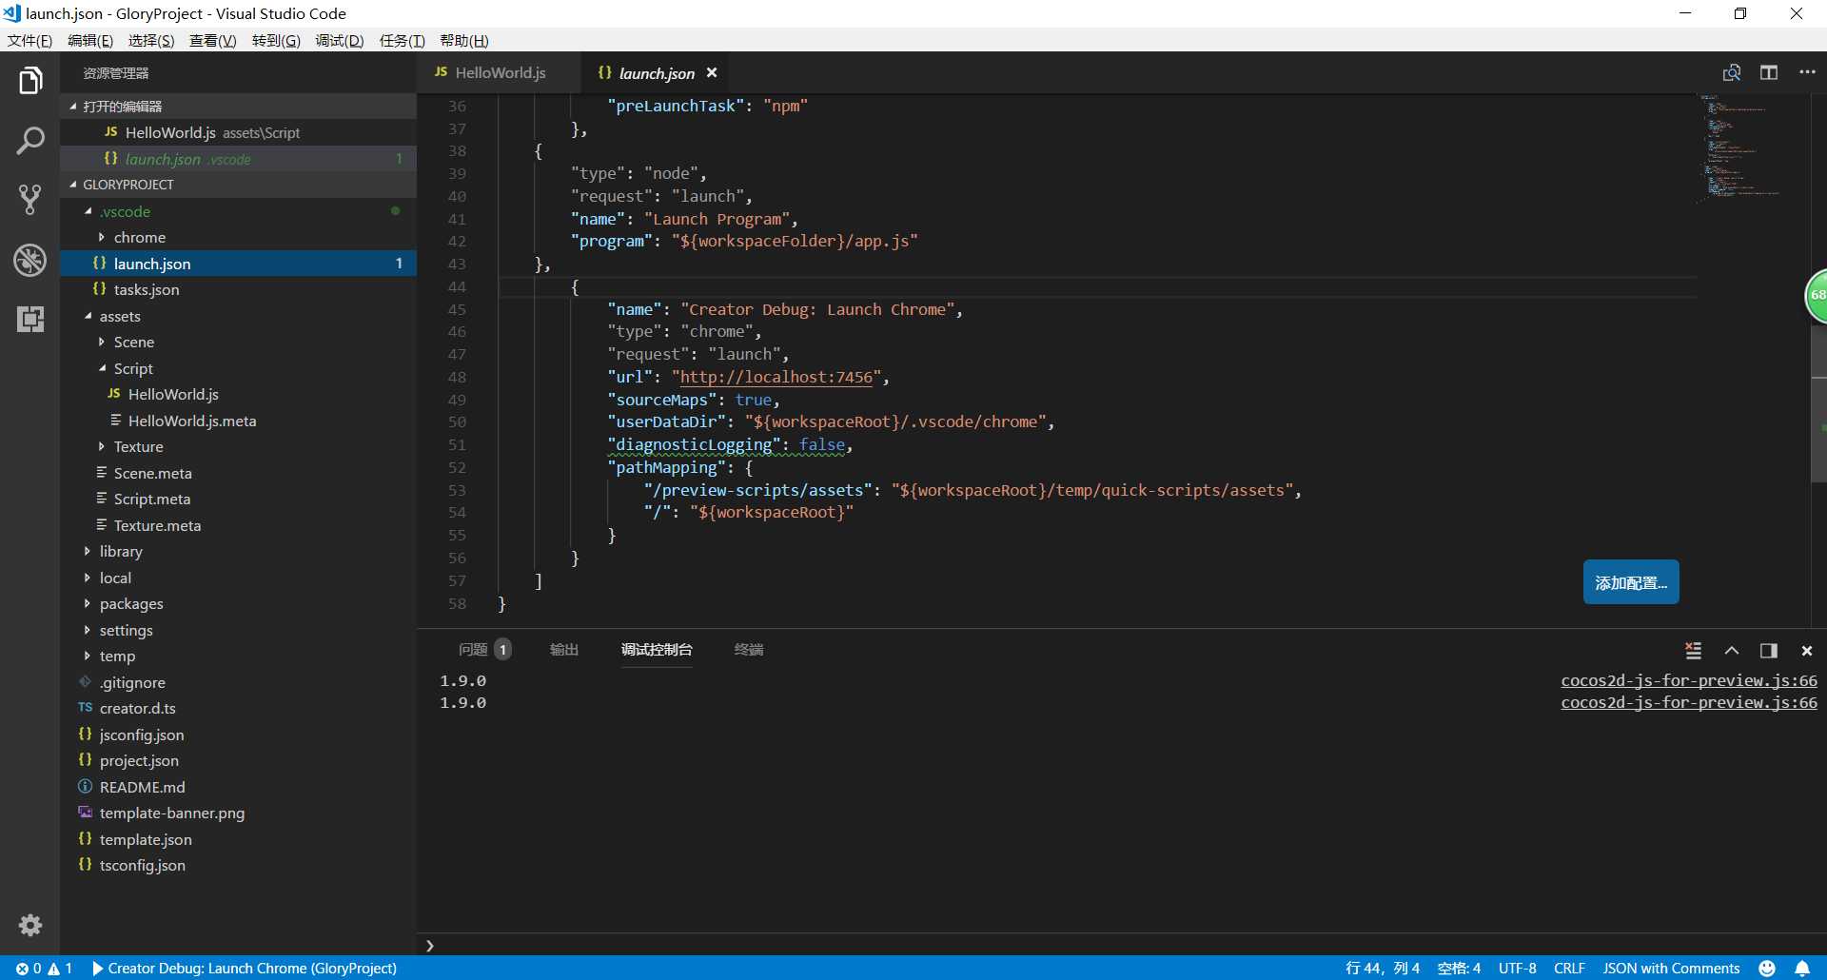Image resolution: width=1827 pixels, height=980 pixels.
Task: Open the HelloWorld.js.meta file
Action: pyautogui.click(x=238, y=421)
